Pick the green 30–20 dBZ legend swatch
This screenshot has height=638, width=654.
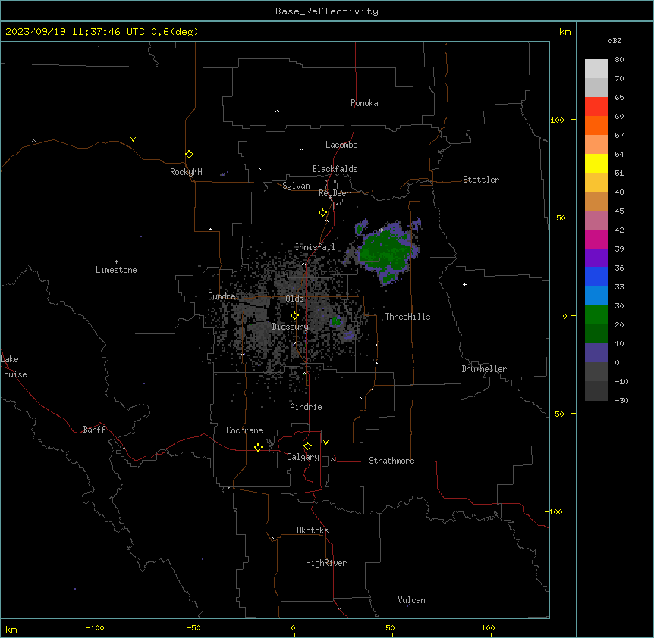[x=596, y=315]
